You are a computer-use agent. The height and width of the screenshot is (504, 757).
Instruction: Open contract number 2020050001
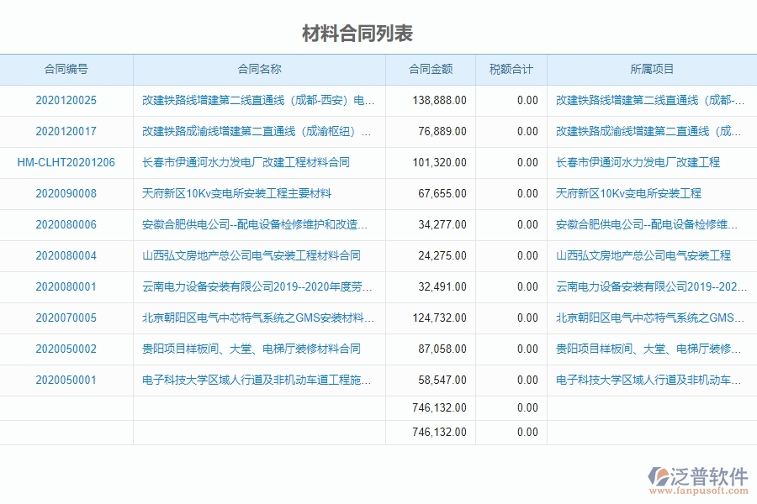click(67, 380)
